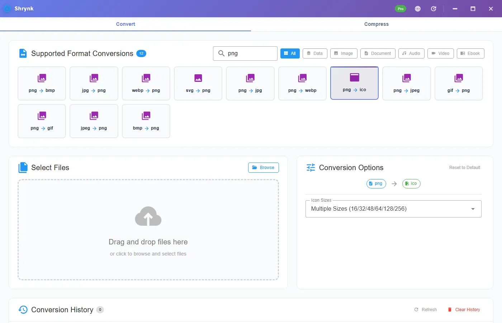
Task: Pick the png to jpeg conversion card
Action: pos(407,83)
